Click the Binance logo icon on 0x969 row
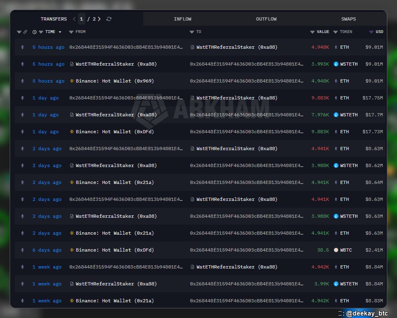 coord(72,81)
